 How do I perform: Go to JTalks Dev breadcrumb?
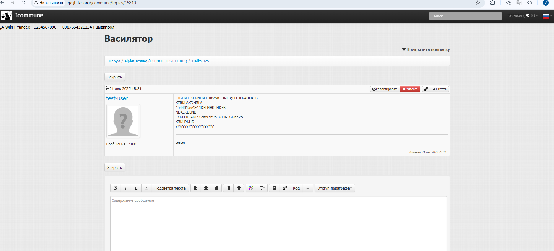click(x=200, y=61)
